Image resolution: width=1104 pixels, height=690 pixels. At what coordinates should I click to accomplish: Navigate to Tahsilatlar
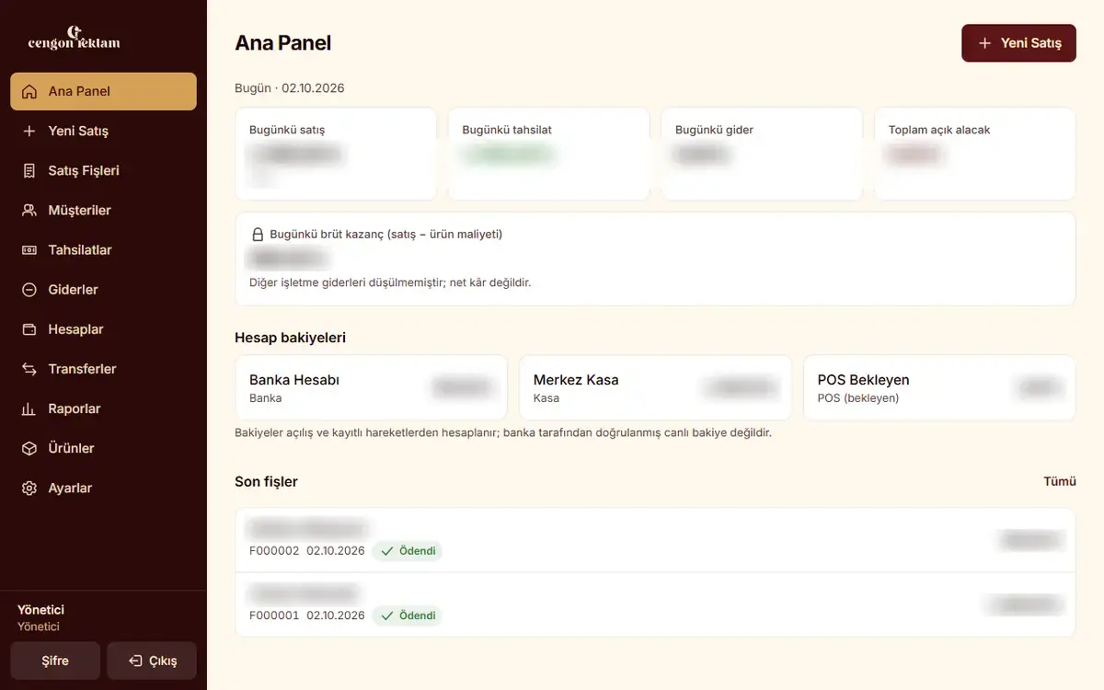(x=103, y=250)
